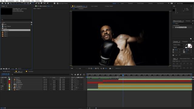This screenshot has width=194, height=109.
Task: Open parent link dropdown for Video 1
Action: (66, 90)
